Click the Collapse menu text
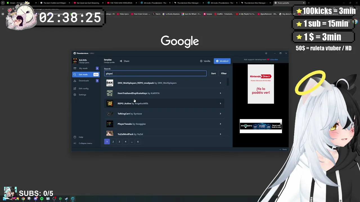This screenshot has height=202, width=360. (85, 143)
